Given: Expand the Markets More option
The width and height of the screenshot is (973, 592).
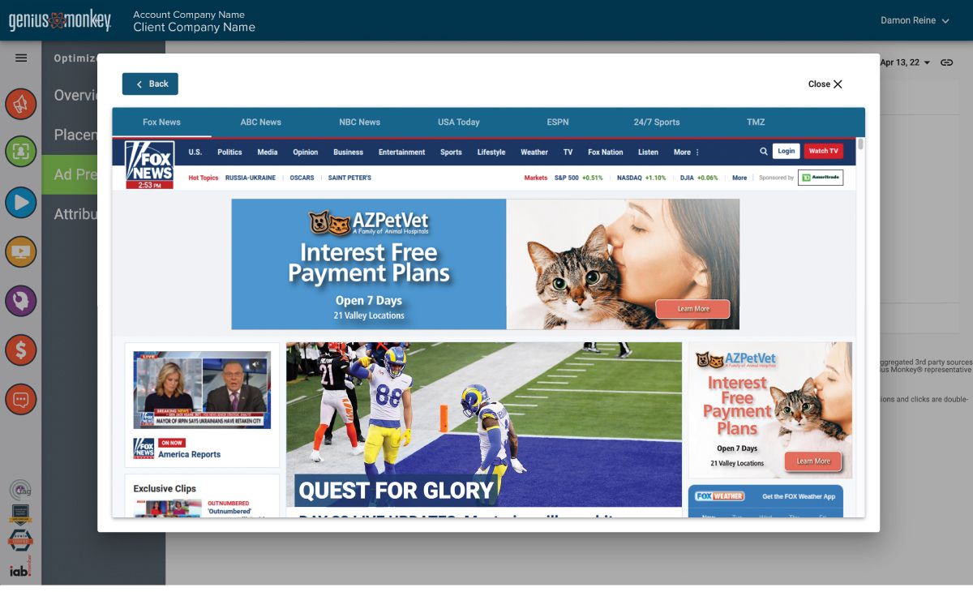Looking at the screenshot, I should tap(739, 178).
